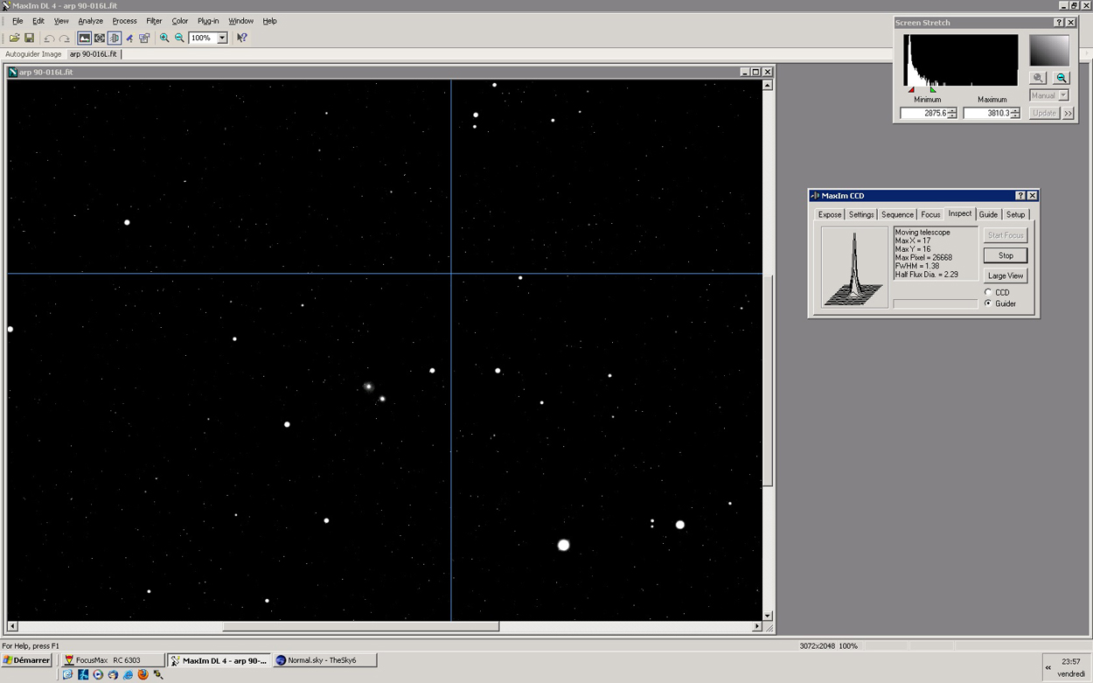
Task: Switch to the Setup tab
Action: coord(1015,214)
